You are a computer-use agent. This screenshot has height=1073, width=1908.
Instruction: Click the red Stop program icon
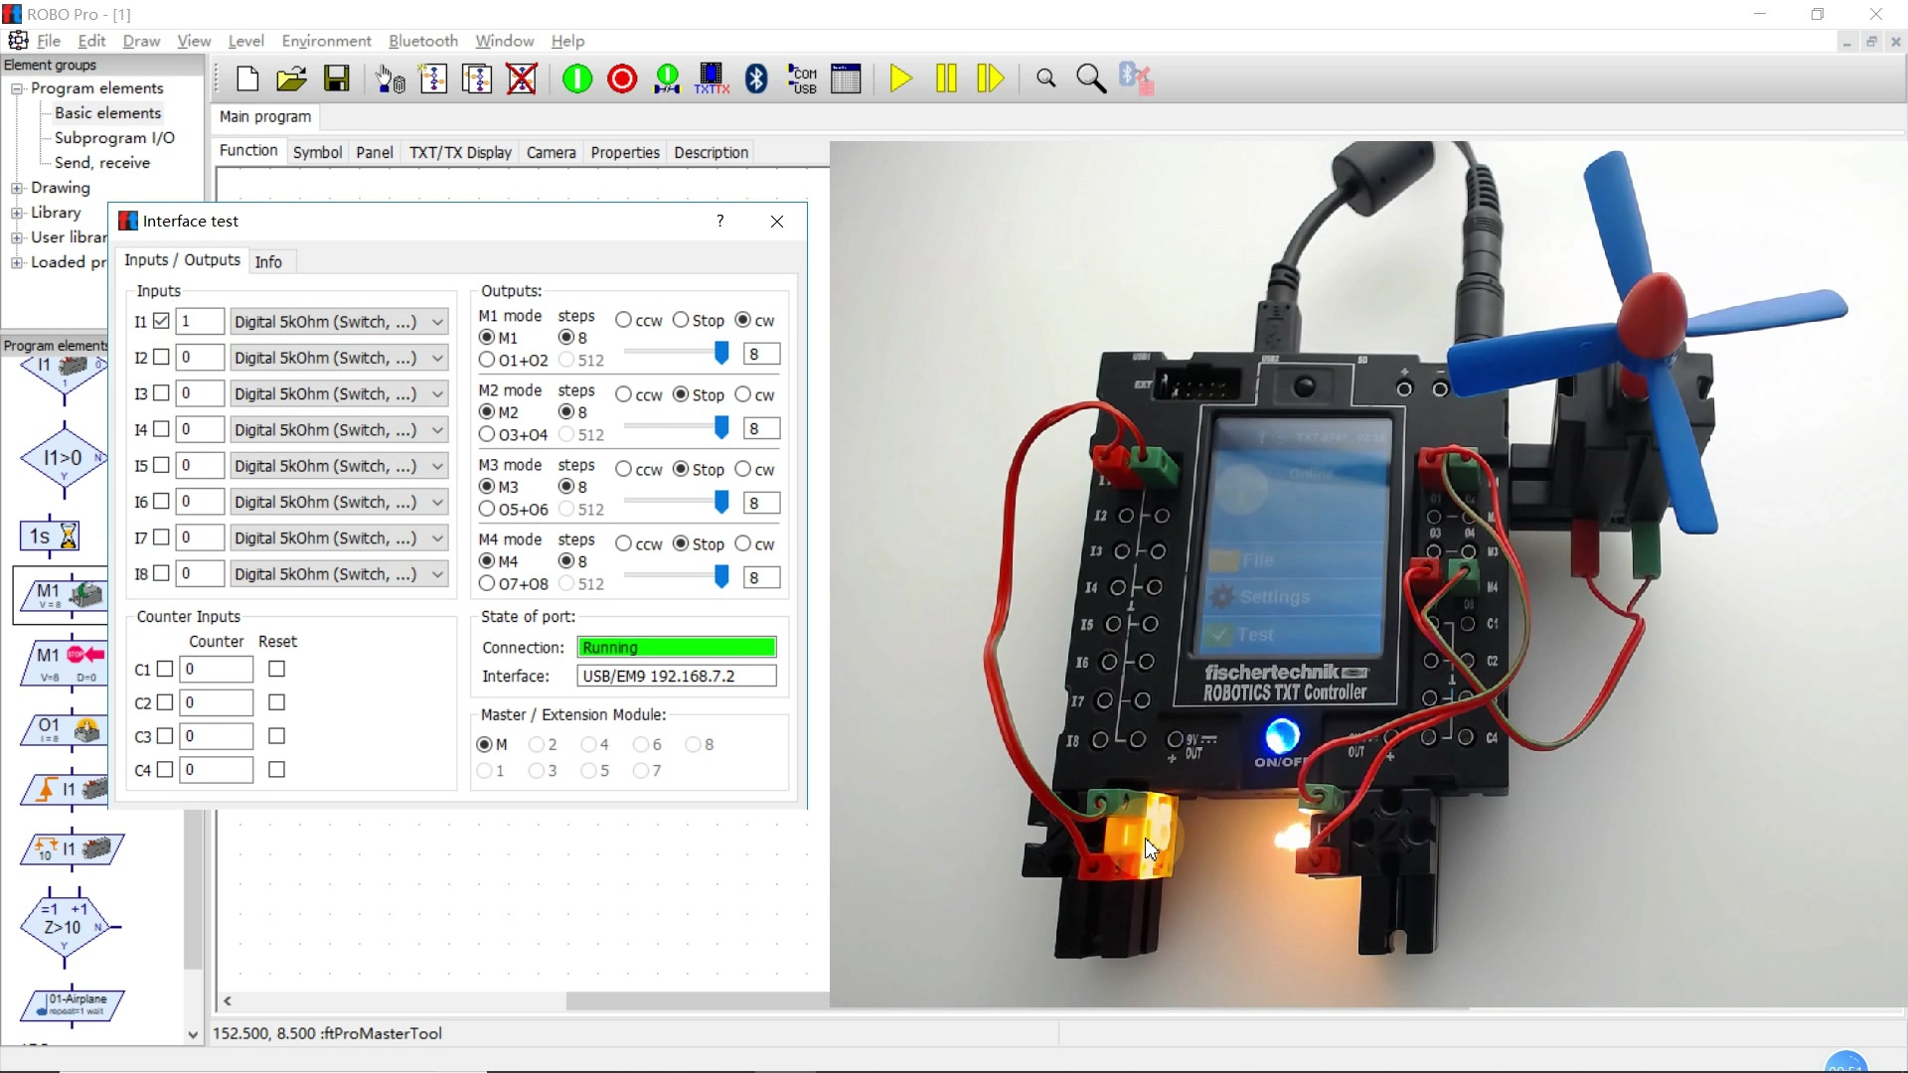622,78
